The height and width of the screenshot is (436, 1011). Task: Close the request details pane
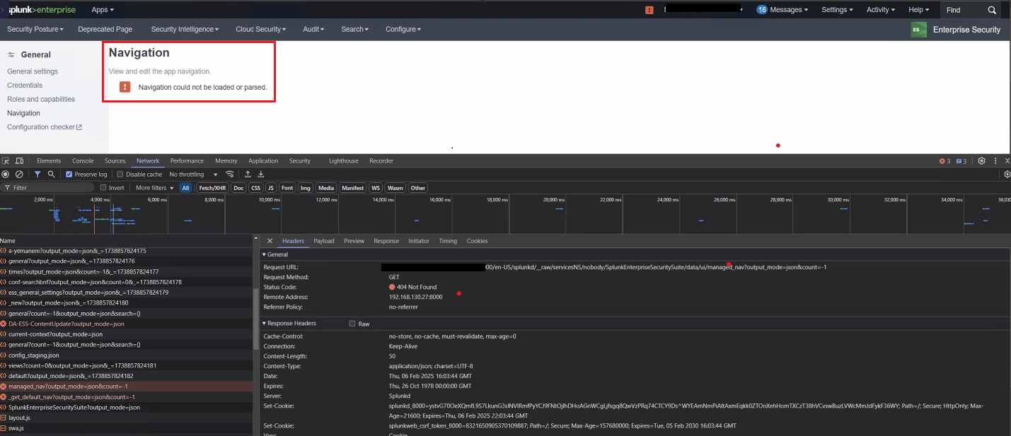pos(270,241)
